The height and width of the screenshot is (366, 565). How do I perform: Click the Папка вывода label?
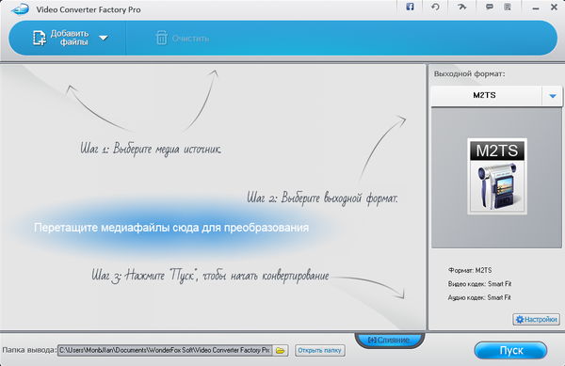coord(29,350)
